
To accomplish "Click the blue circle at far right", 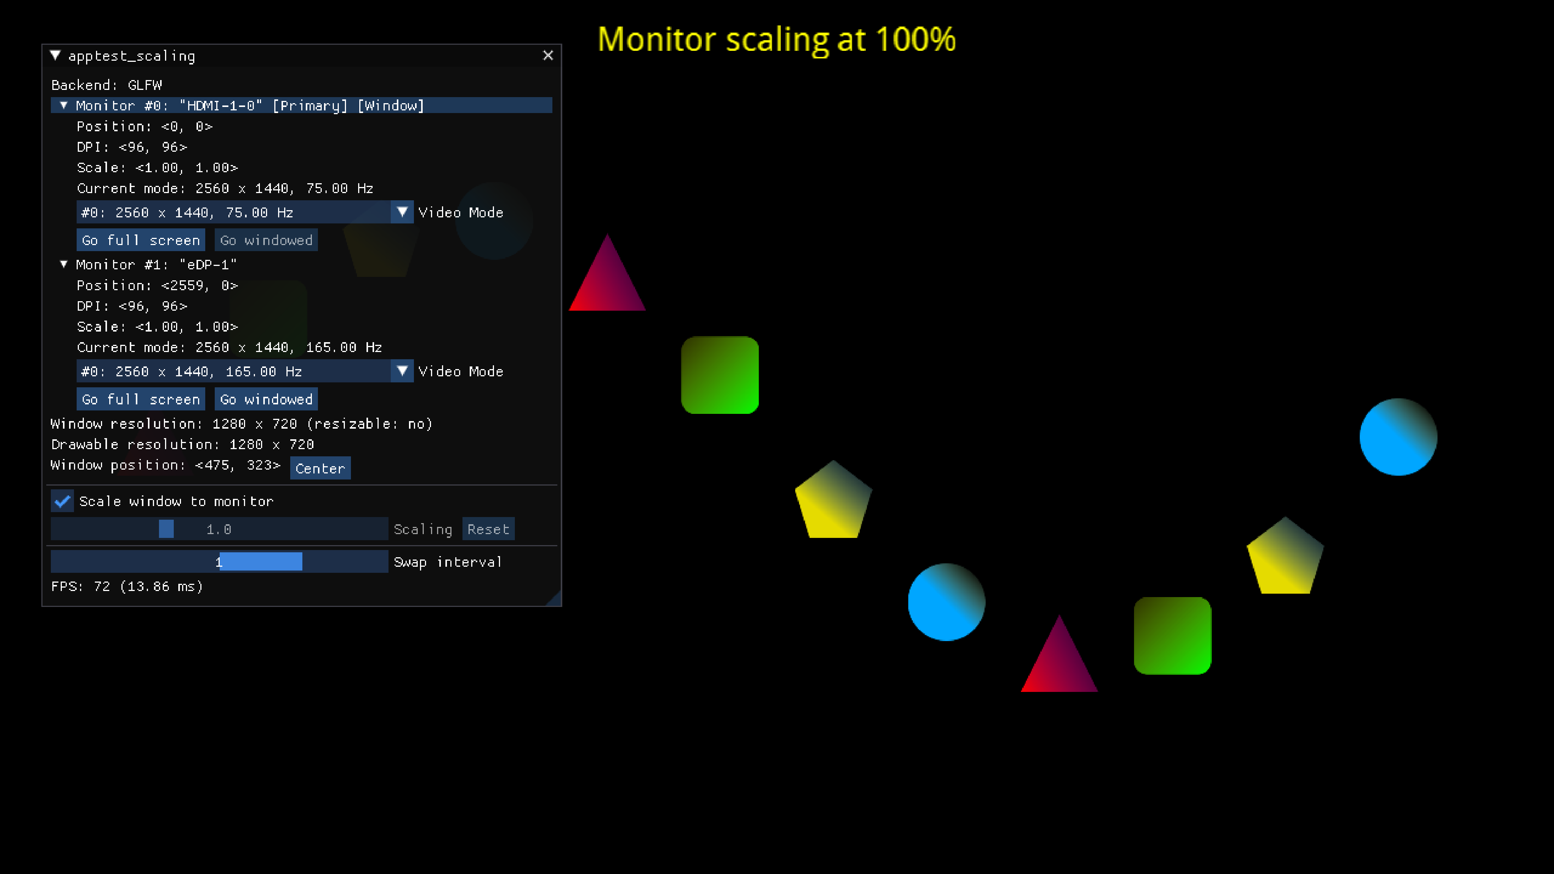I will pyautogui.click(x=1398, y=437).
